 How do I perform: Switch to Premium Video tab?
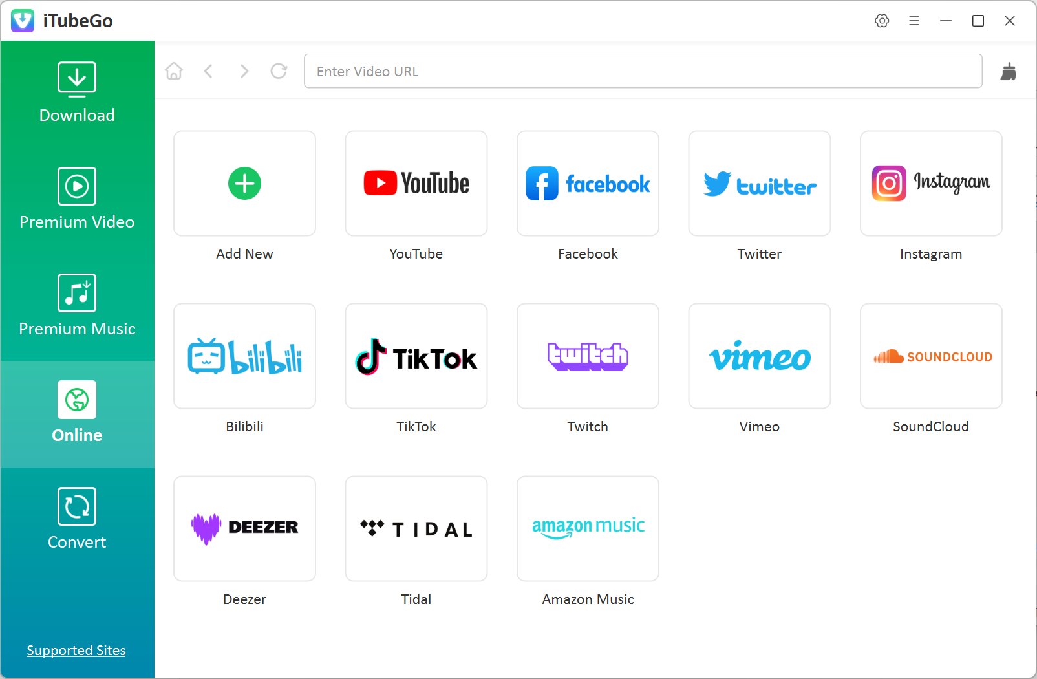coord(77,199)
